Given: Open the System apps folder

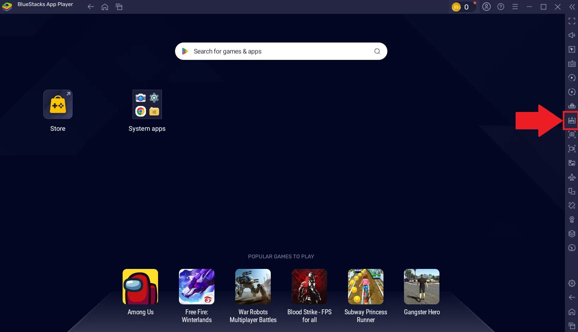Looking at the screenshot, I should 147,105.
